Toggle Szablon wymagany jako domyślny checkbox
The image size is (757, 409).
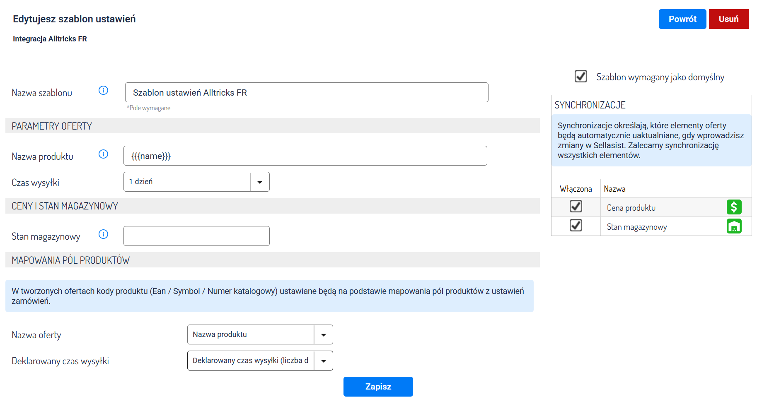(580, 76)
